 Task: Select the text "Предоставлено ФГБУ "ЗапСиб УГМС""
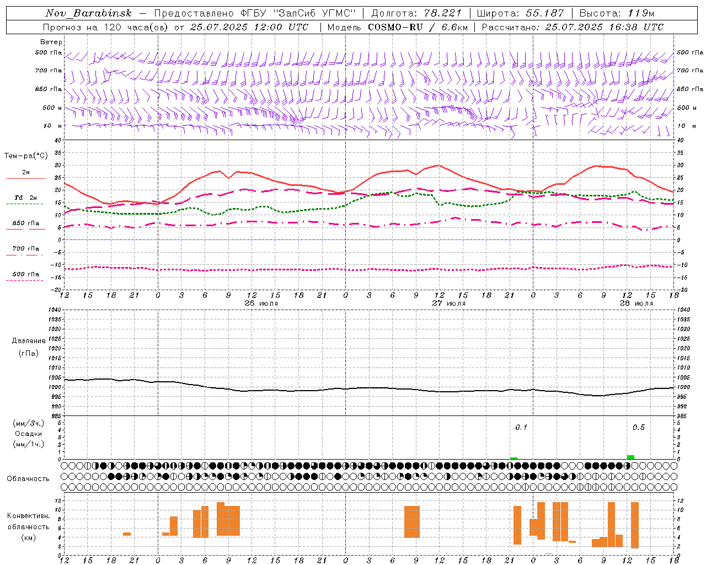(255, 13)
